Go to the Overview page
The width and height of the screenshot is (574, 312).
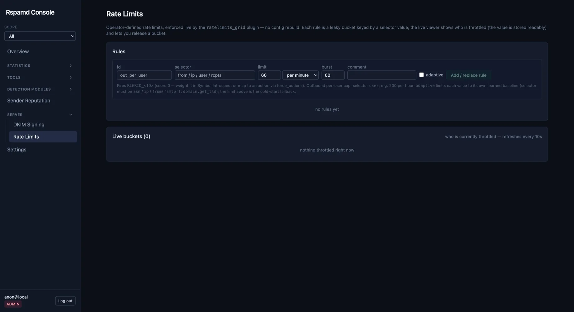coord(18,51)
